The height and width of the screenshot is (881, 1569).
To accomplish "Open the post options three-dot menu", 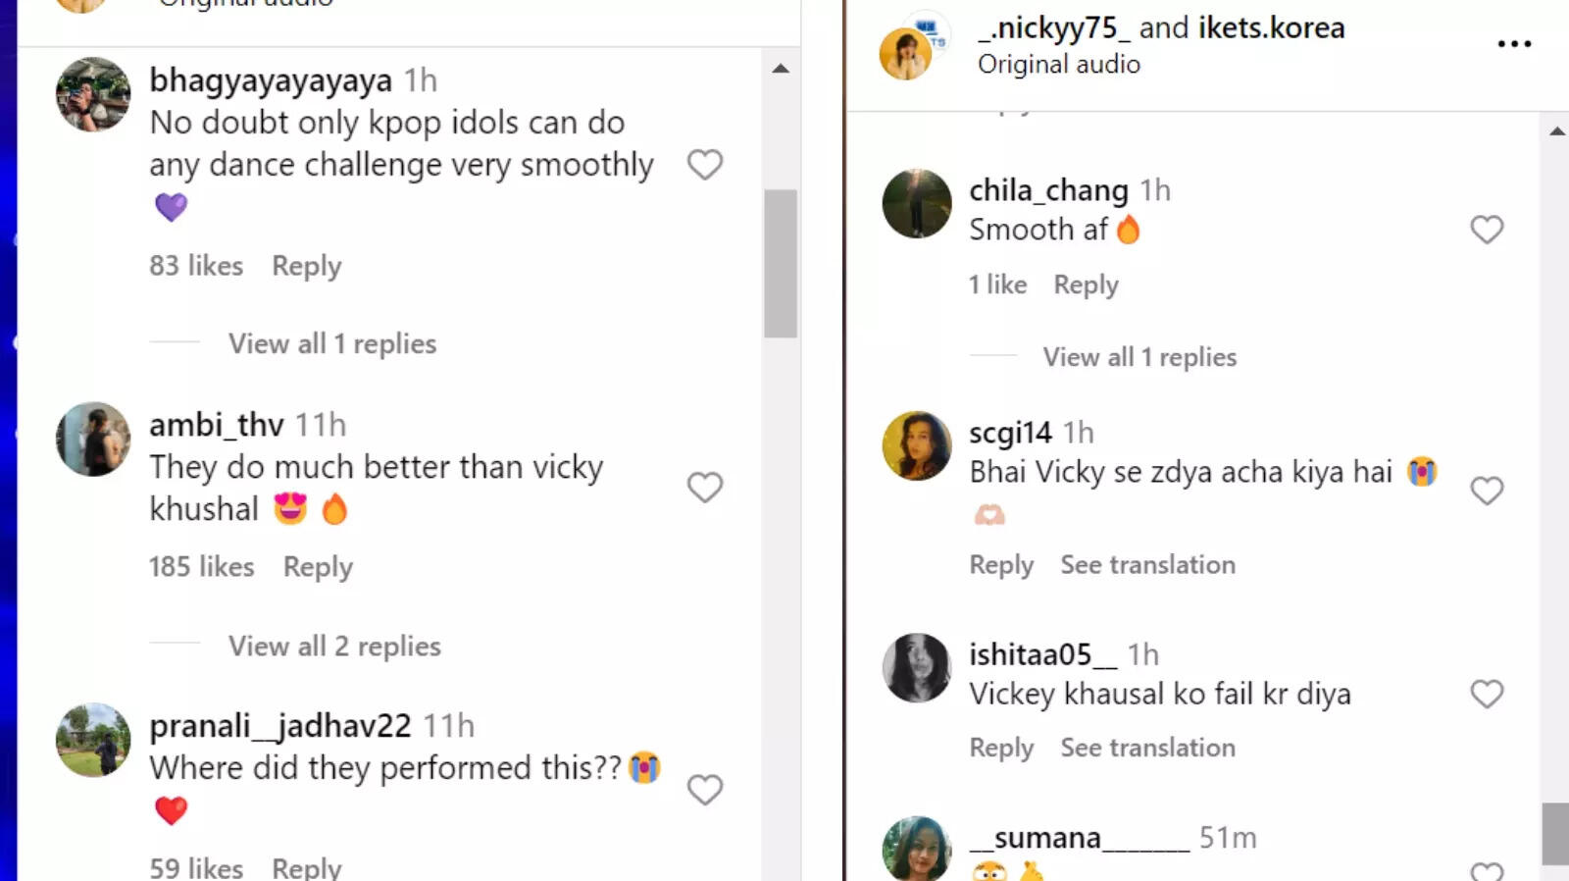I will pos(1515,43).
